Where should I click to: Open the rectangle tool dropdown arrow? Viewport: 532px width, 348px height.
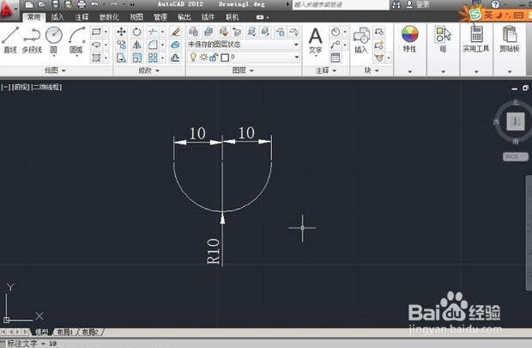coord(106,32)
